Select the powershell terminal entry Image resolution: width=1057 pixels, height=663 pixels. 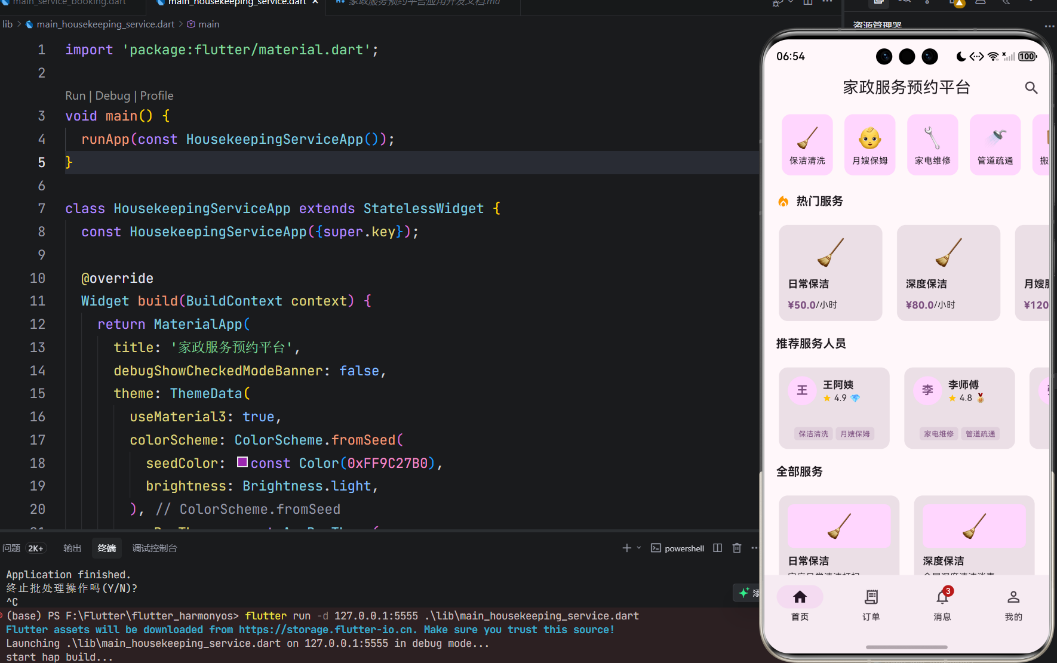[x=678, y=548]
